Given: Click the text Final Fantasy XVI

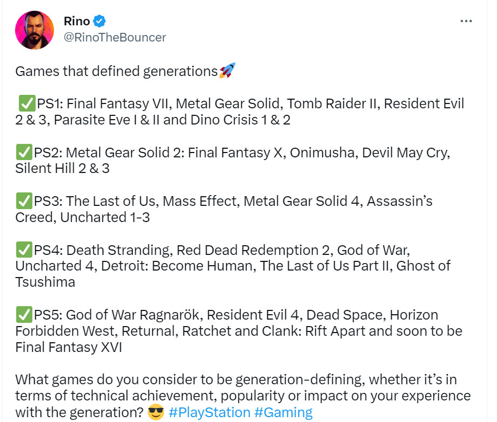Looking at the screenshot, I should tap(70, 348).
